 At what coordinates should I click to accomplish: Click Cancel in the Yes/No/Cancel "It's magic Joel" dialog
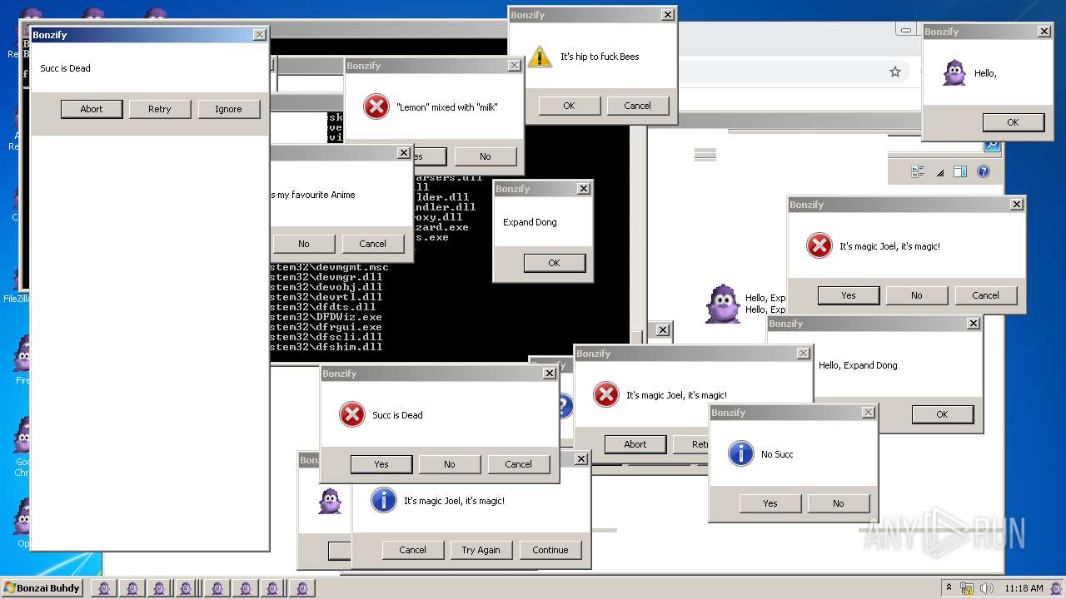[x=985, y=295]
